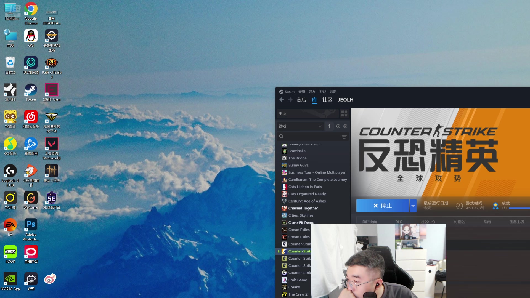Launch KOOK desktop icon

coord(10,254)
